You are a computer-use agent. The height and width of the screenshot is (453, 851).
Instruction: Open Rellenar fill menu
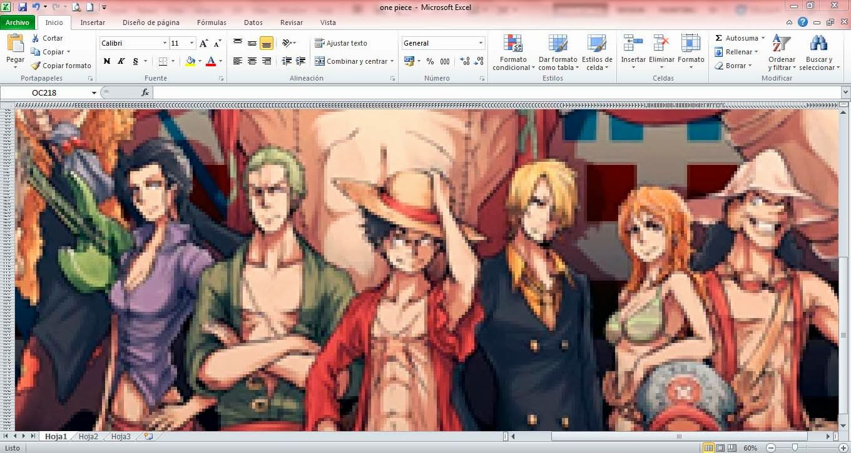(736, 52)
